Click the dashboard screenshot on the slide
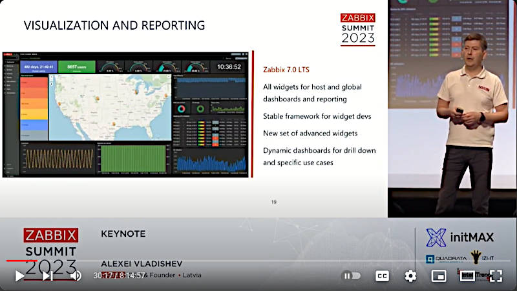The height and width of the screenshot is (291, 517). pyautogui.click(x=125, y=115)
